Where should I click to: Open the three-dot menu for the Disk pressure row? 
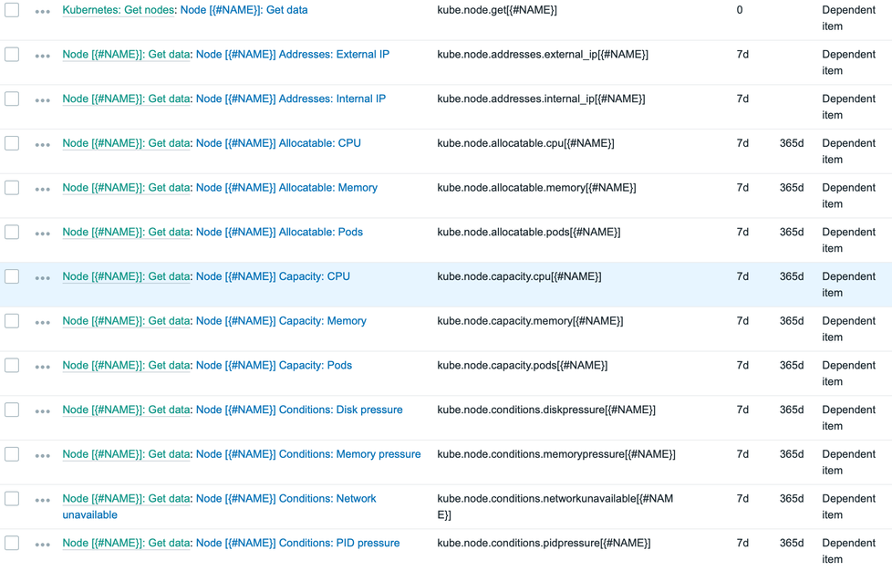[x=43, y=411]
